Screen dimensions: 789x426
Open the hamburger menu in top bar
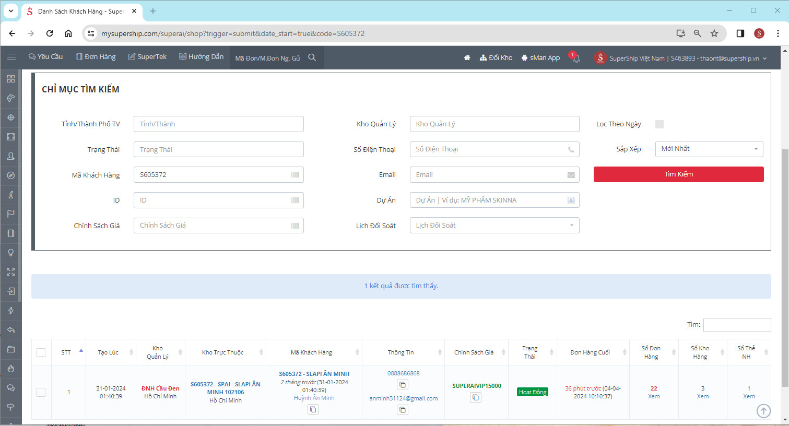(11, 57)
